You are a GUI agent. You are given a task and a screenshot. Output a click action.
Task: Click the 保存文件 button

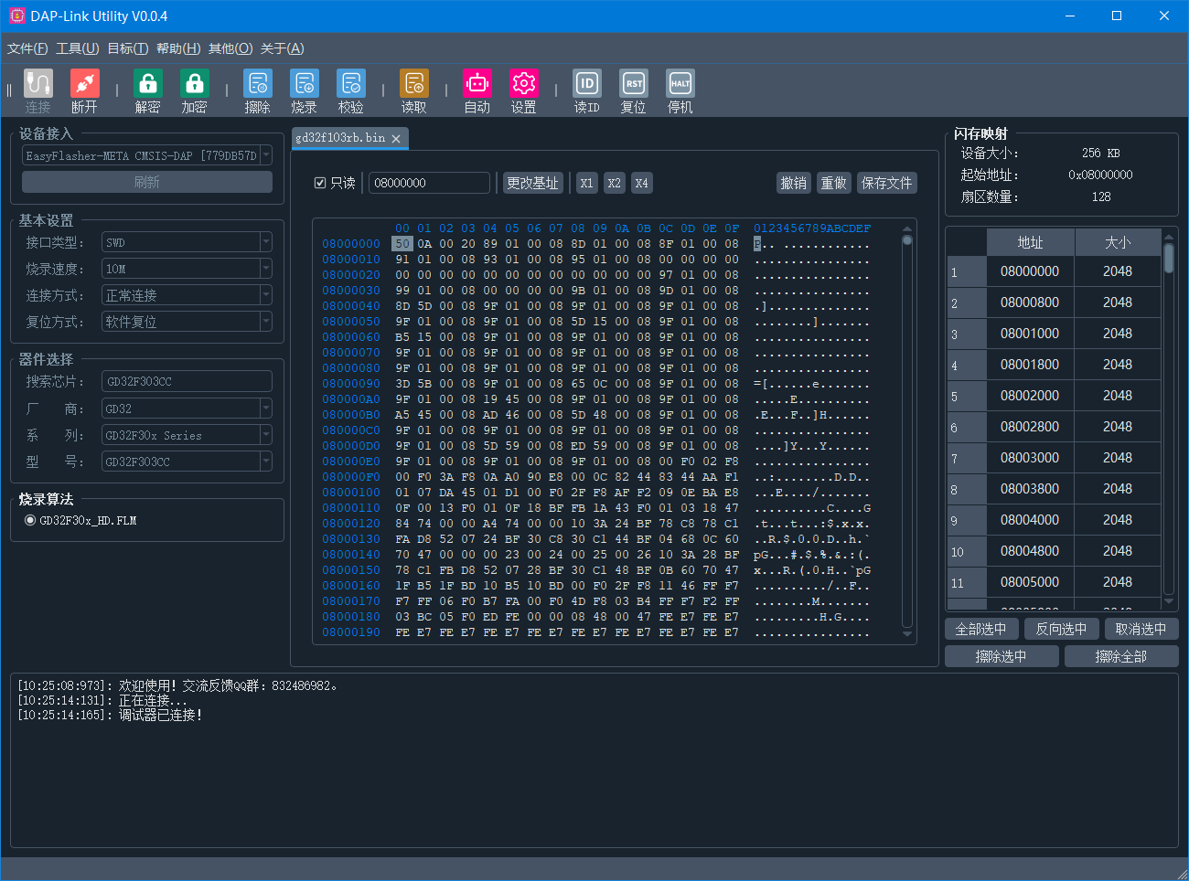coord(887,183)
